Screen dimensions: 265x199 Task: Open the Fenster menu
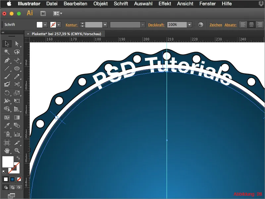pos(208,4)
